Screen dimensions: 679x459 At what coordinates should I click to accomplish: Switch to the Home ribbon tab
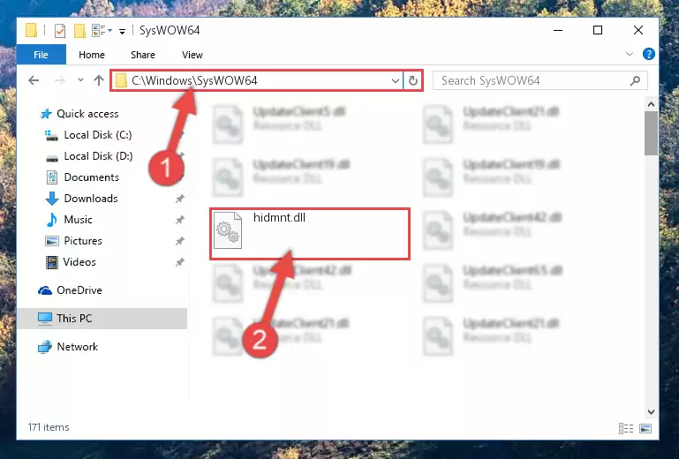(91, 55)
